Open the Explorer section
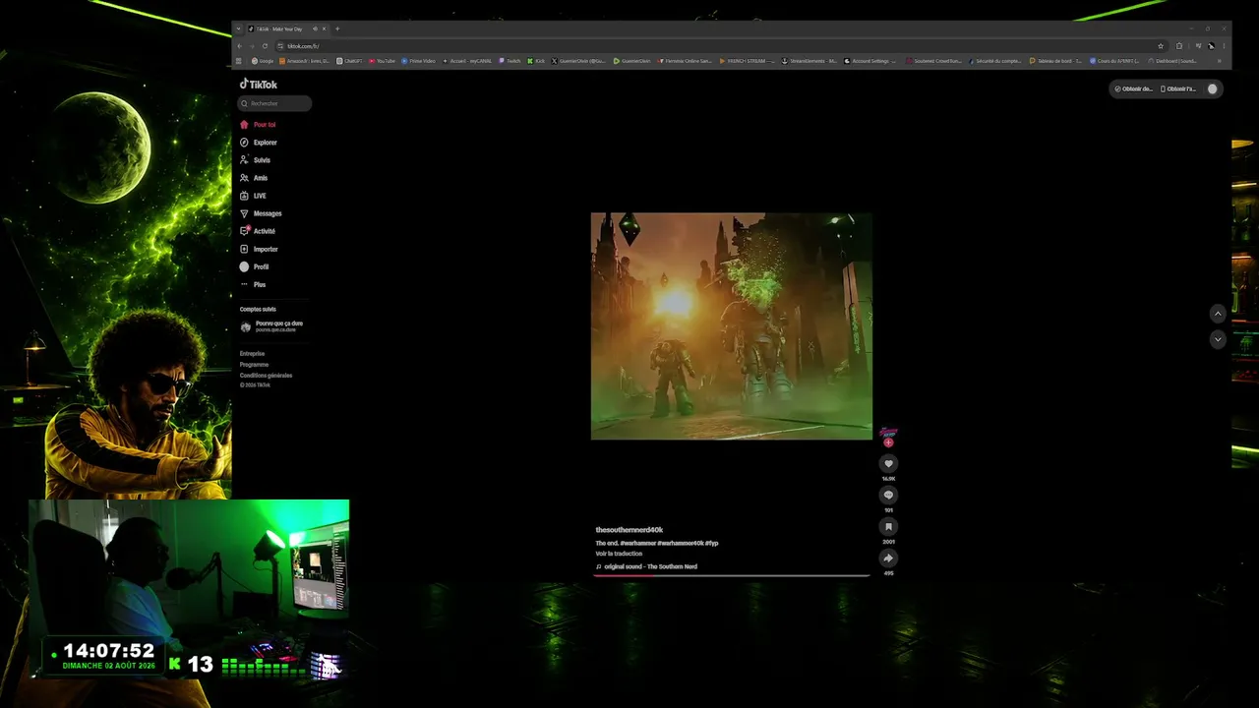1259x708 pixels. [x=259, y=143]
